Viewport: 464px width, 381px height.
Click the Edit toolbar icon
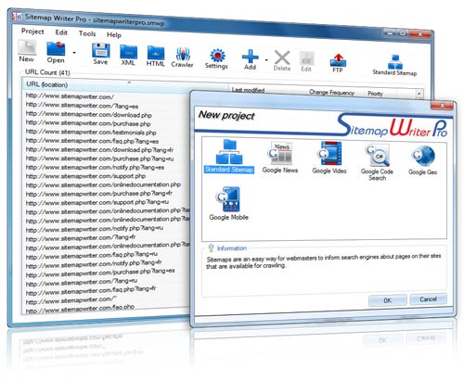(306, 62)
